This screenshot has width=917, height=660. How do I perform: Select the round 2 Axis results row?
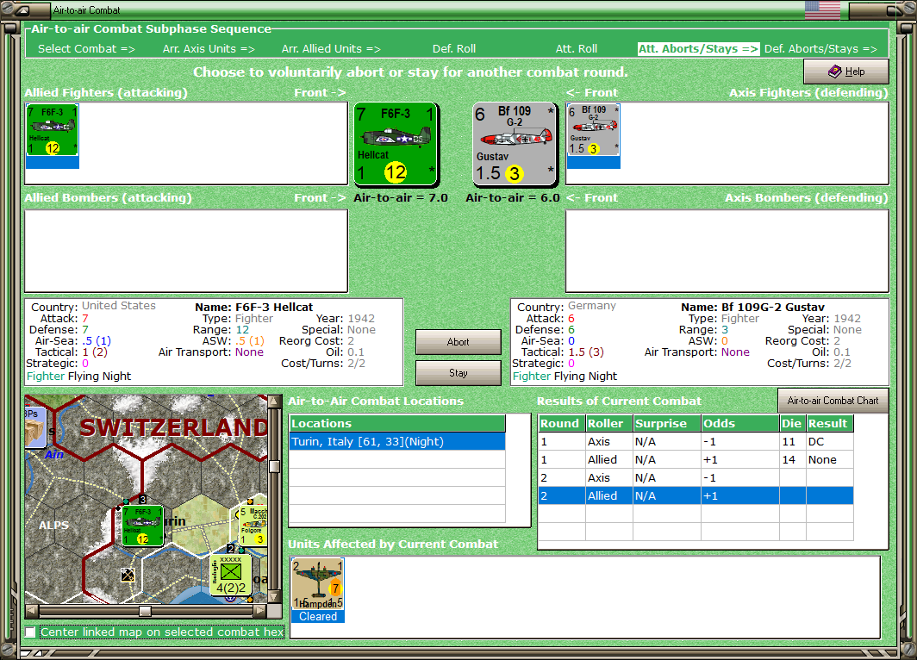point(696,477)
